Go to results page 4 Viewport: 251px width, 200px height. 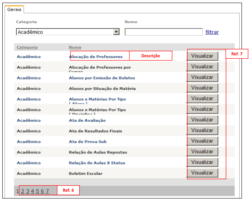(33, 191)
